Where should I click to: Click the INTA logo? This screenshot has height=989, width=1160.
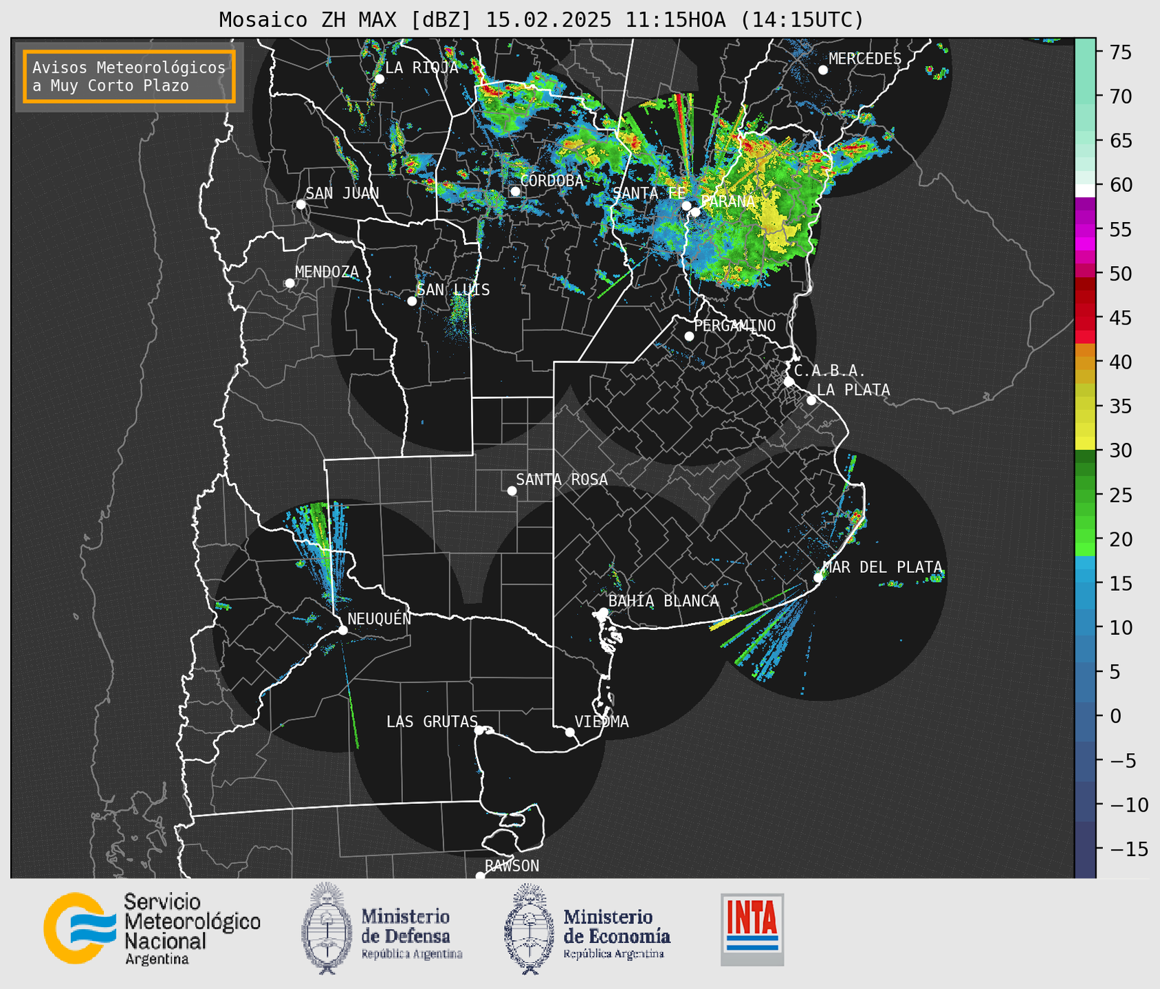click(x=752, y=929)
